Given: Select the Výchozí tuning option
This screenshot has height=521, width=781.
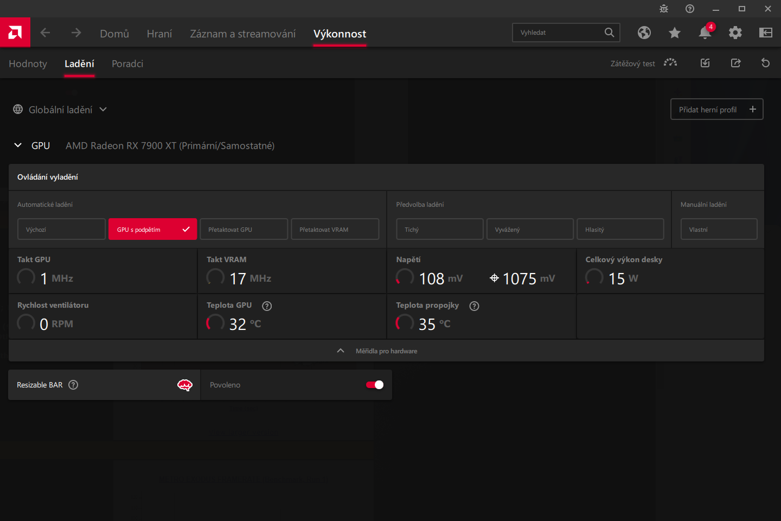Looking at the screenshot, I should coord(61,229).
